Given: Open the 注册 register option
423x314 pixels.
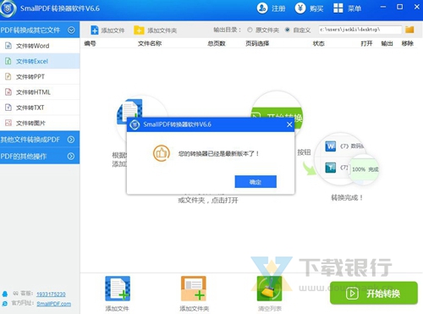Looking at the screenshot, I should coord(272,8).
